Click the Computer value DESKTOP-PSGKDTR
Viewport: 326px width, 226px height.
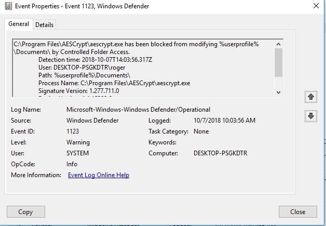(x=221, y=153)
